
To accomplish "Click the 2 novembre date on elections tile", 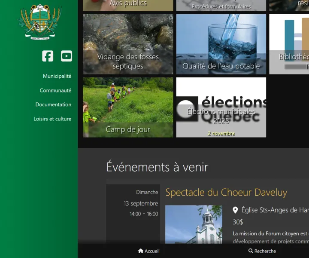I will point(221,134).
